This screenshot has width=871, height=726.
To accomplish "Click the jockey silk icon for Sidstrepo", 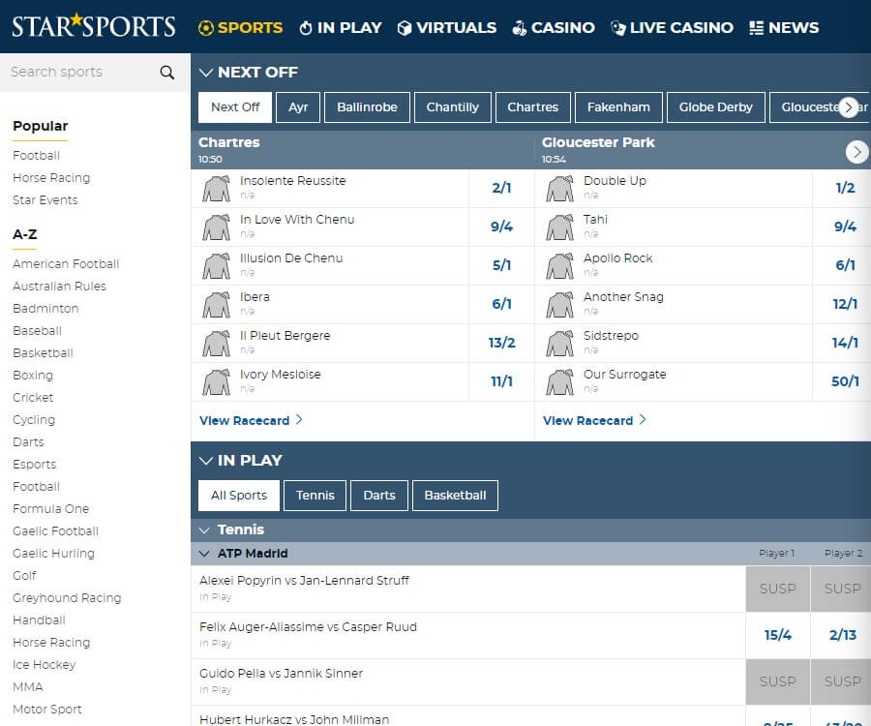I will (x=560, y=344).
